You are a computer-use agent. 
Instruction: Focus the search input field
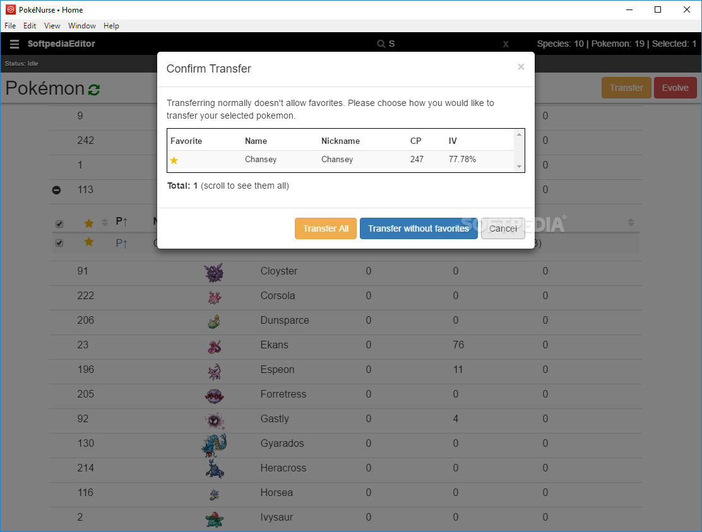pyautogui.click(x=443, y=44)
